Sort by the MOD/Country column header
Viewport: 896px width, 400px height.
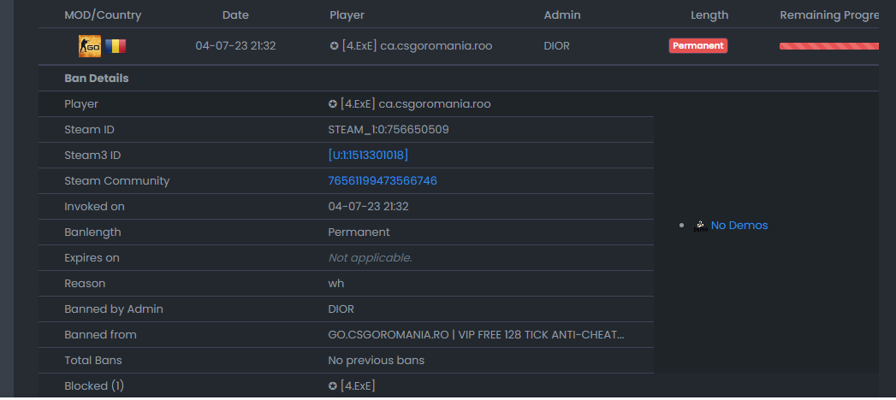103,15
